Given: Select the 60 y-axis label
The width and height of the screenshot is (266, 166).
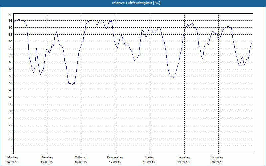Looking at the screenshot, I should pyautogui.click(x=11, y=69).
